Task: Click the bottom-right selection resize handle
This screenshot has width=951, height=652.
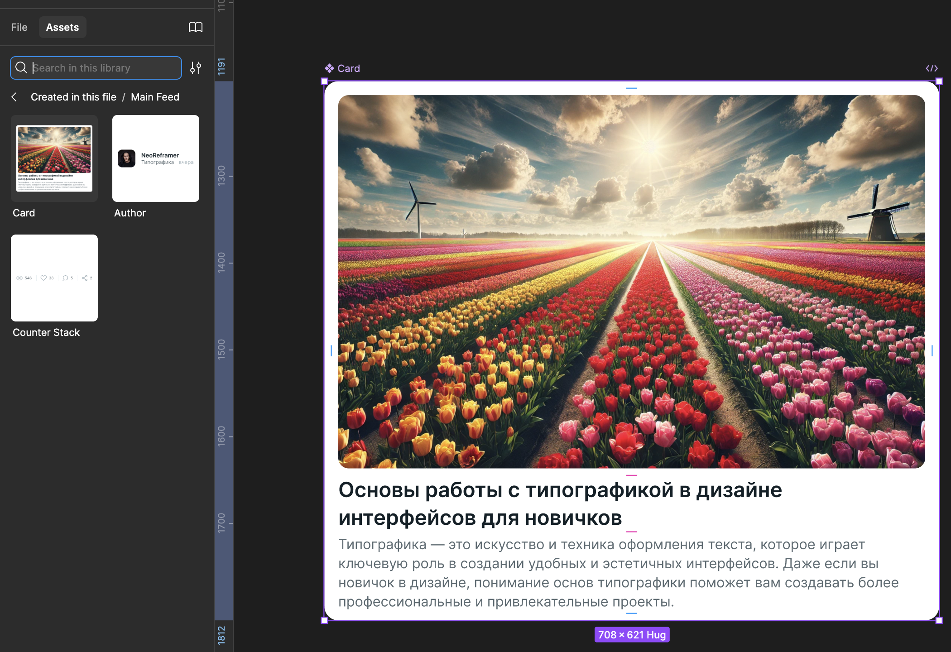Action: [939, 620]
